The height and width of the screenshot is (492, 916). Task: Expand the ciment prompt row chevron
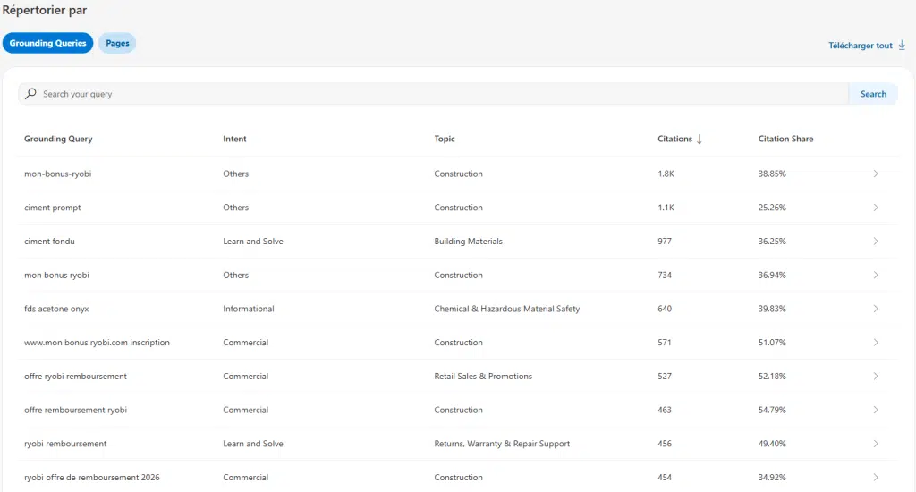coord(876,208)
